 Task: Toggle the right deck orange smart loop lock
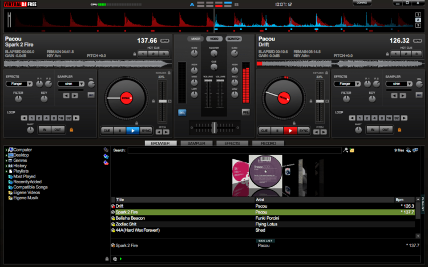(x=399, y=130)
